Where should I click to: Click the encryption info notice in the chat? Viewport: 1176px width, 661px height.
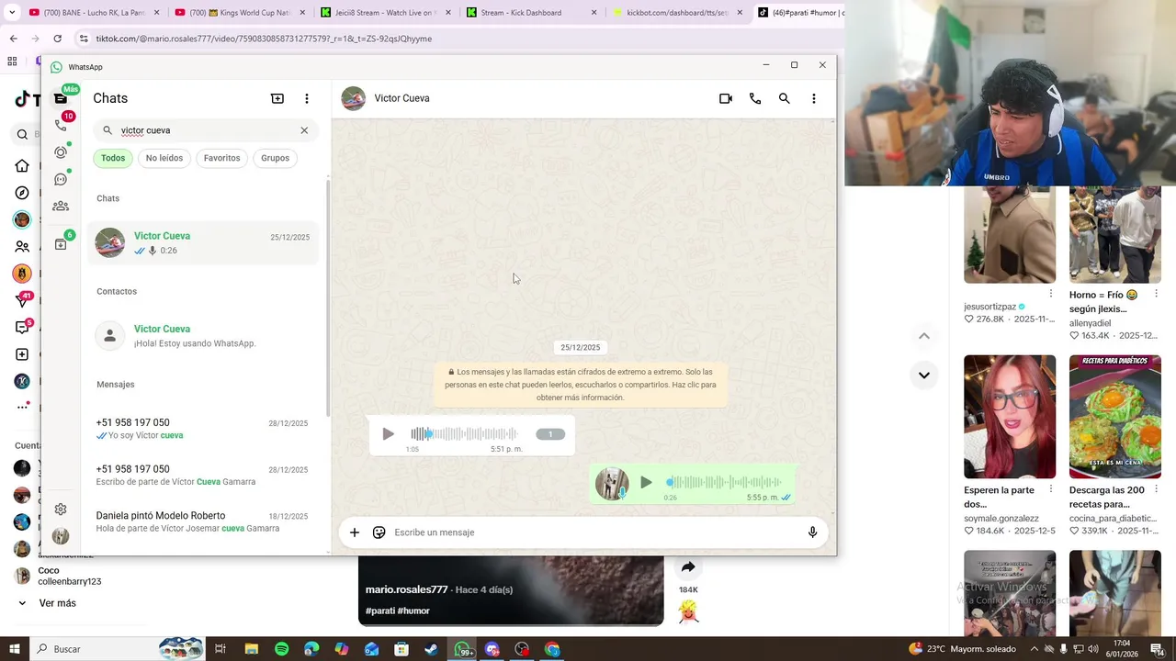tap(580, 385)
